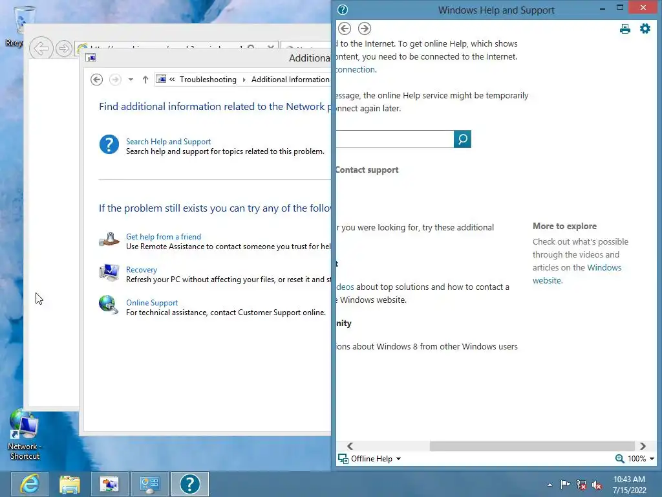Screen dimensions: 662x497
Task: Go back in Windows Help and Support
Action: [x=345, y=28]
